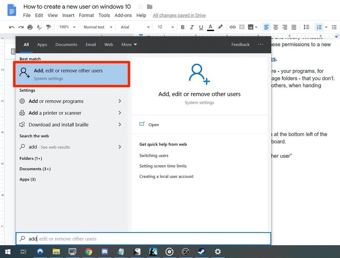This screenshot has width=340, height=258.
Task: Click the Windows search input box
Action: (x=146, y=239)
